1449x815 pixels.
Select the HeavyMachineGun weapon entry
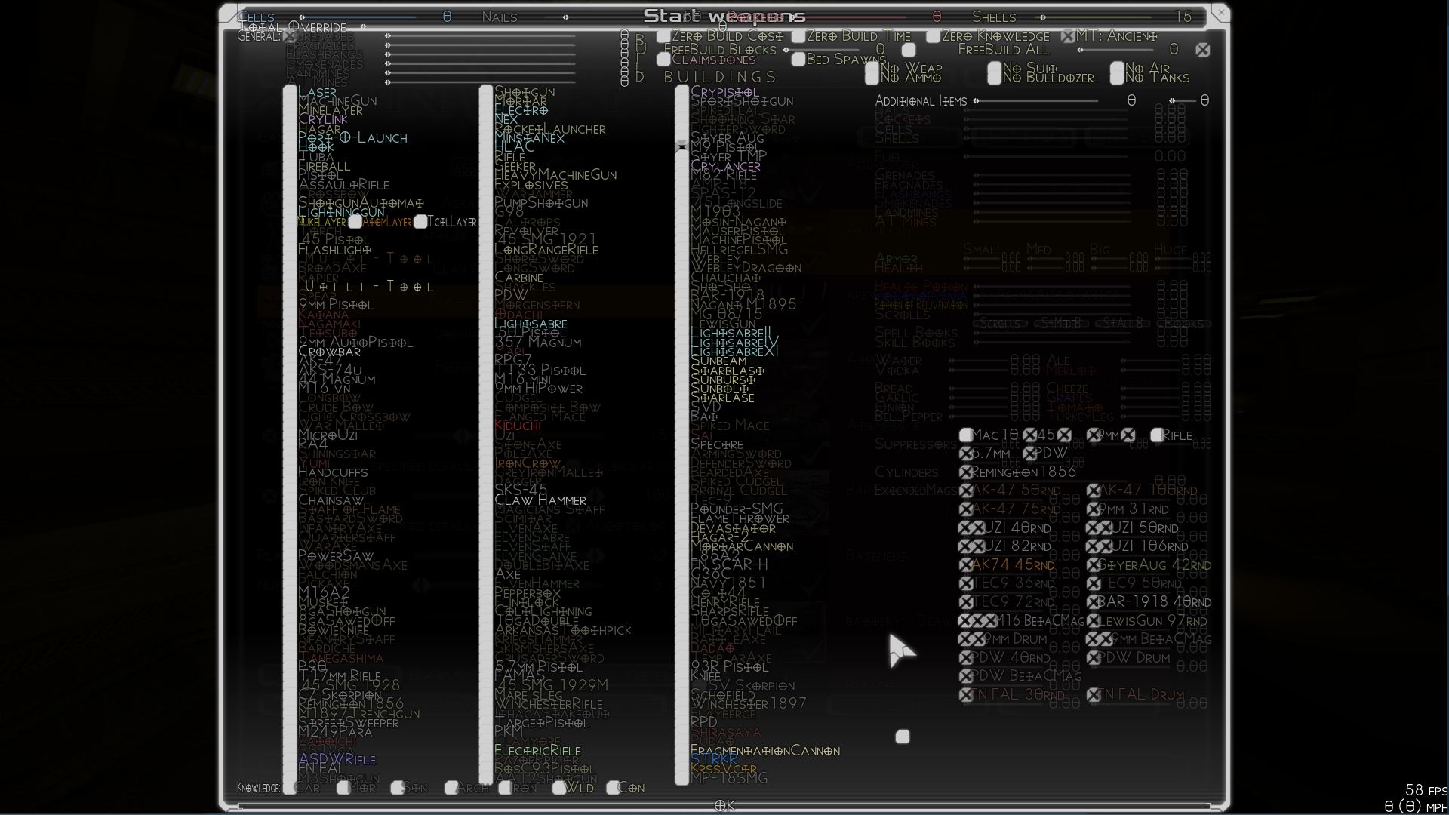[x=555, y=175]
